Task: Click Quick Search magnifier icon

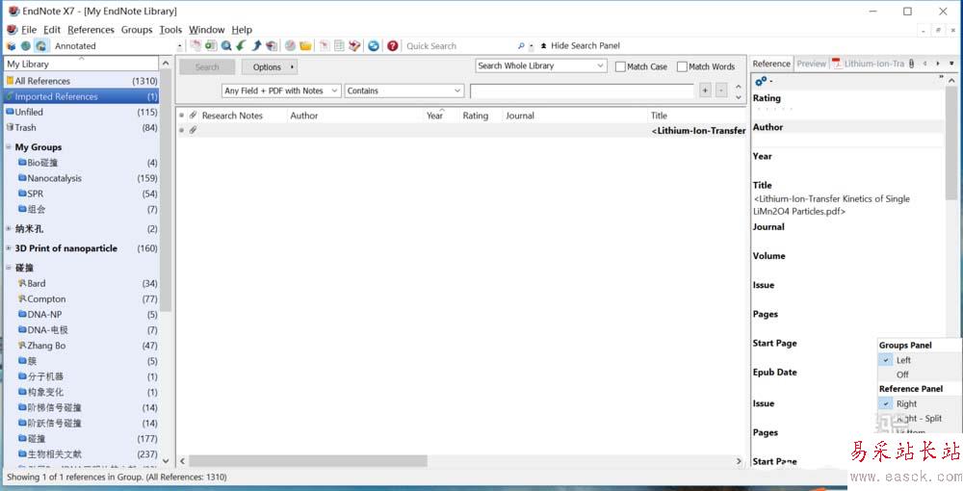Action: [521, 45]
